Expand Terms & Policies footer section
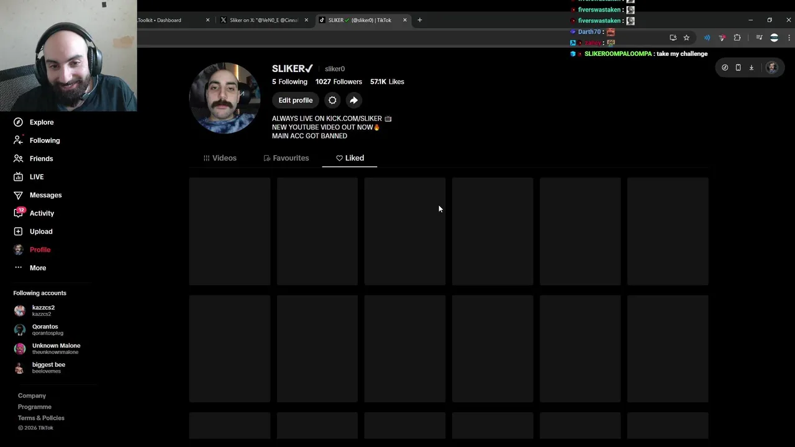Viewport: 795px width, 447px height. pyautogui.click(x=41, y=418)
